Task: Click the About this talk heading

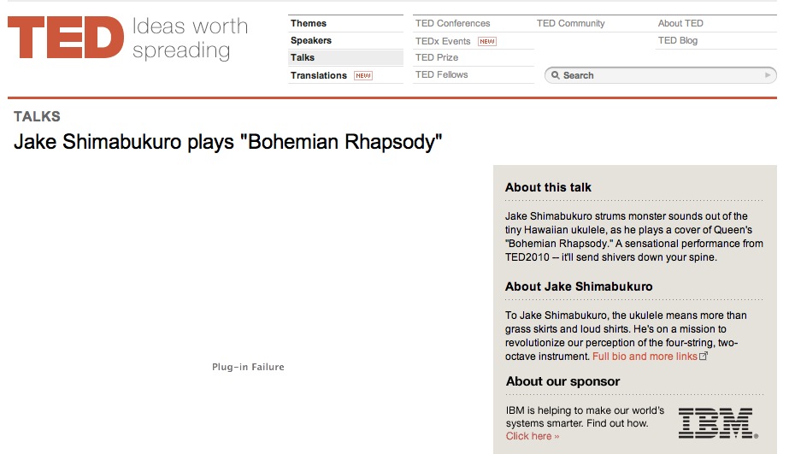Action: coord(548,187)
